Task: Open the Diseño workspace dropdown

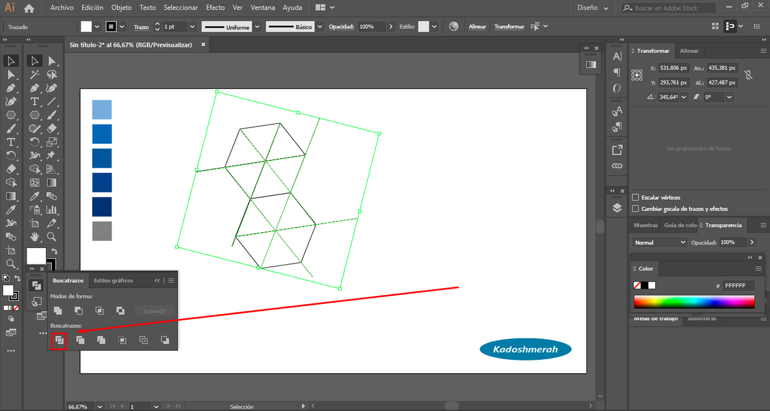Action: click(x=593, y=8)
